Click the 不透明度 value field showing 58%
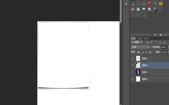The width and height of the screenshot is (169, 105). click(x=164, y=47)
